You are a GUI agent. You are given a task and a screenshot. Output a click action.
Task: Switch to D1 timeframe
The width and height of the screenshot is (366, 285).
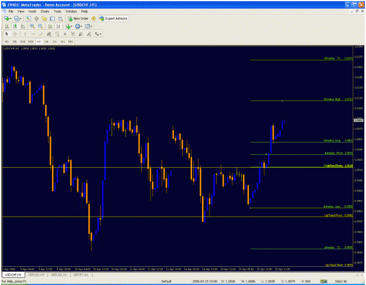pos(54,42)
